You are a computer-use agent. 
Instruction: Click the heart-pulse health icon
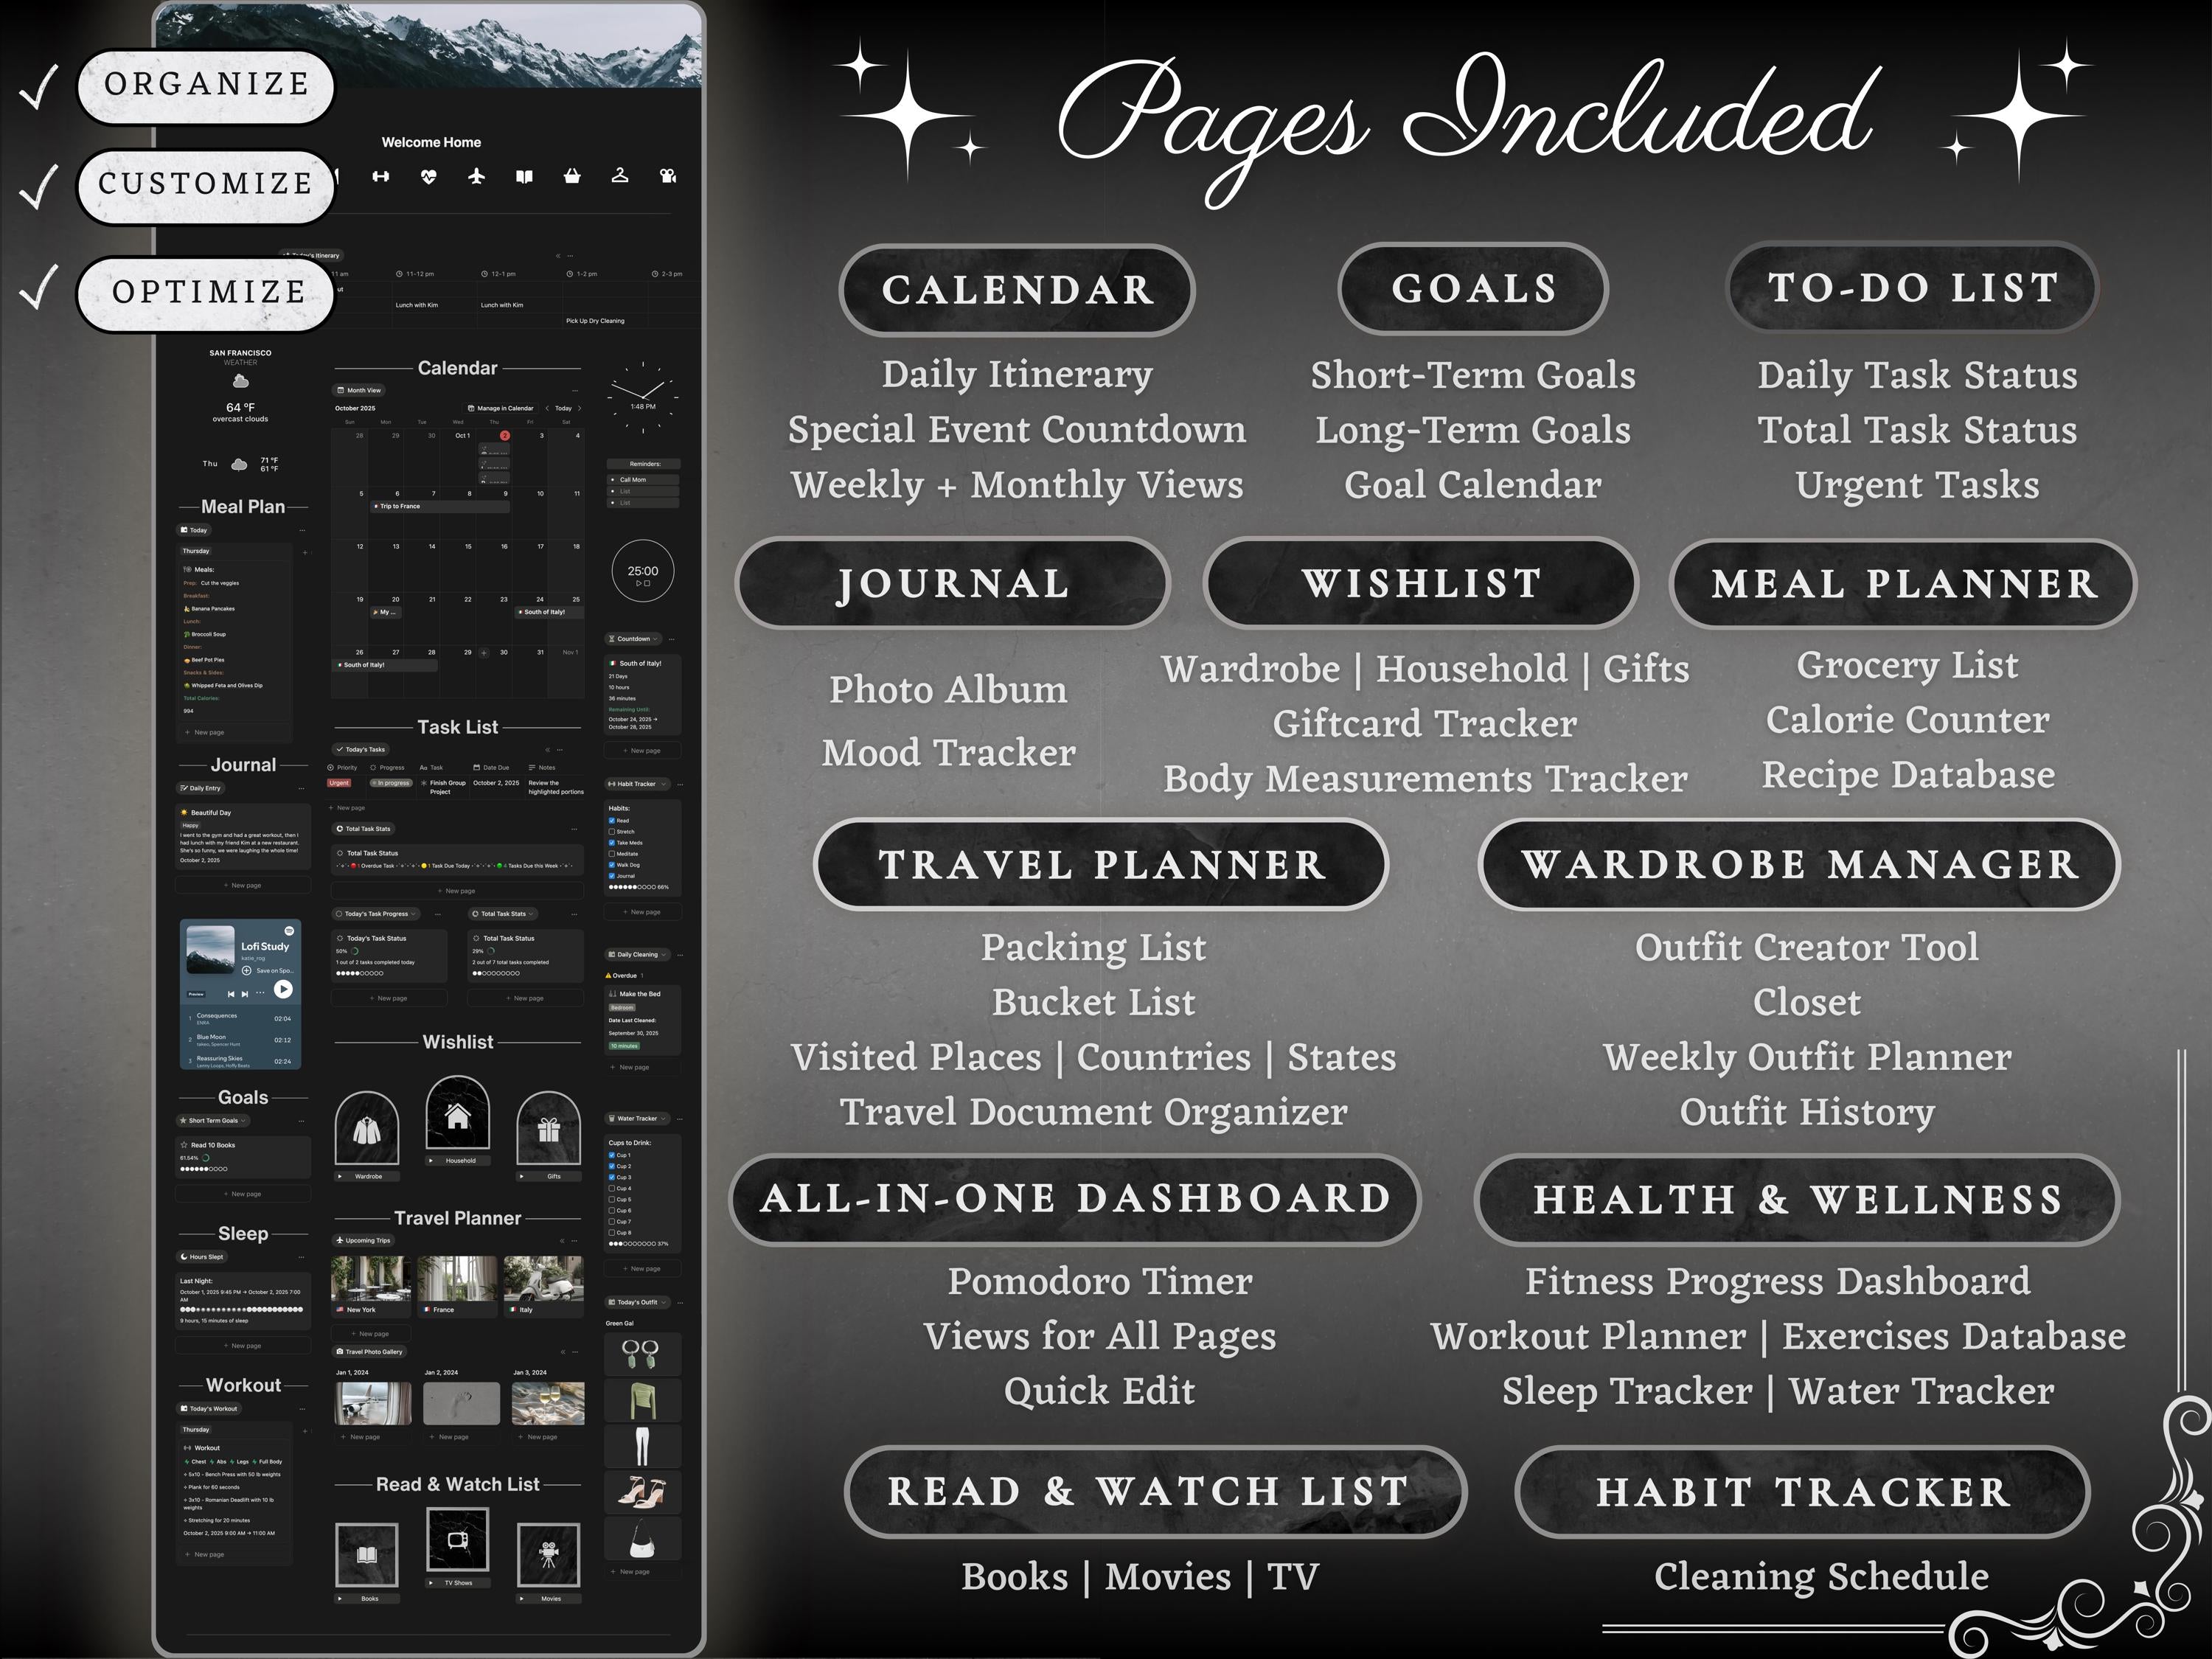429,177
